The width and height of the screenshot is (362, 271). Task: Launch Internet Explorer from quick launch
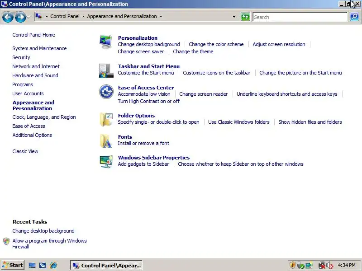53,265
